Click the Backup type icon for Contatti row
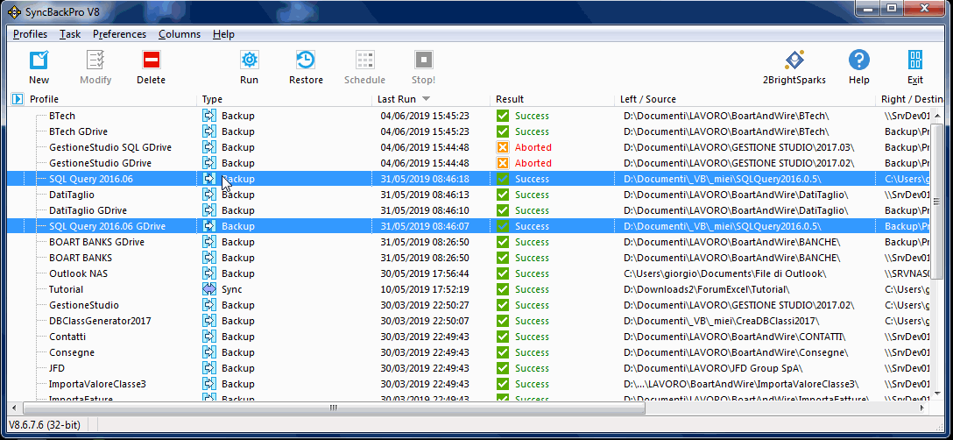This screenshot has height=440, width=953. 209,337
